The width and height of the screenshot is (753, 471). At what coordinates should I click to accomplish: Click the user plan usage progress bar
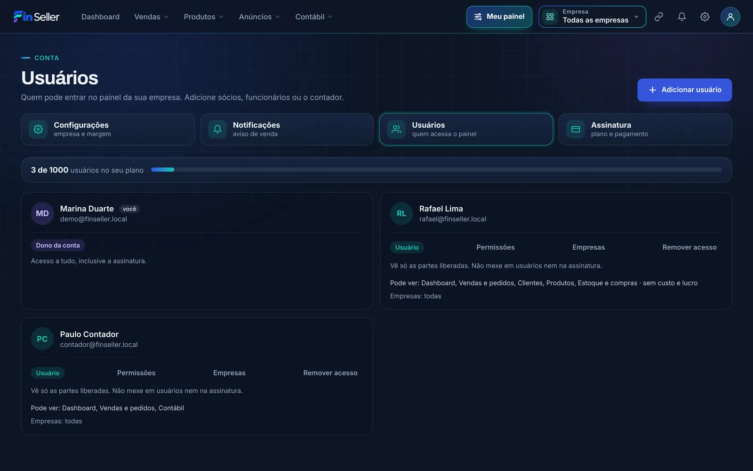click(x=436, y=170)
